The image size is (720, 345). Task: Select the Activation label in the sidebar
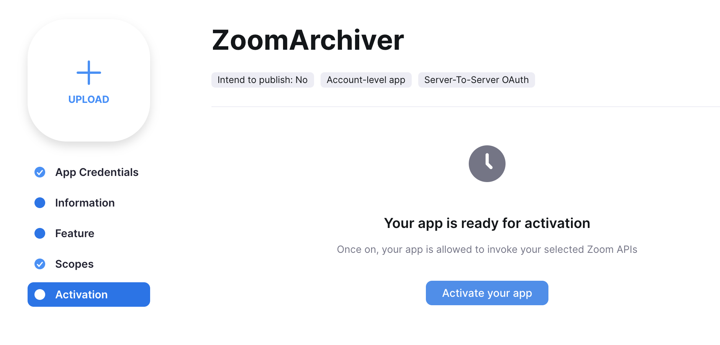[81, 295]
